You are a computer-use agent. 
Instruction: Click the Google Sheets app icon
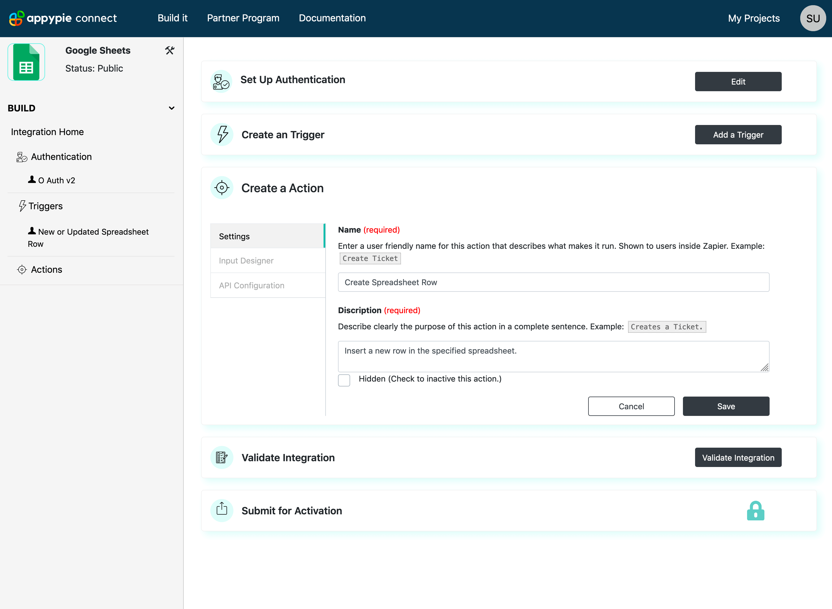click(x=26, y=62)
